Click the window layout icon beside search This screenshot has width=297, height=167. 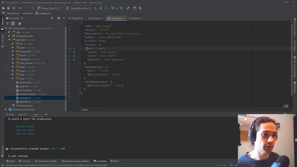click(135, 8)
